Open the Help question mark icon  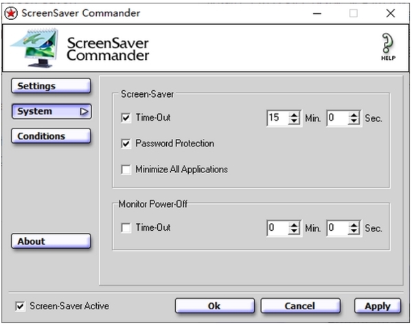[388, 47]
